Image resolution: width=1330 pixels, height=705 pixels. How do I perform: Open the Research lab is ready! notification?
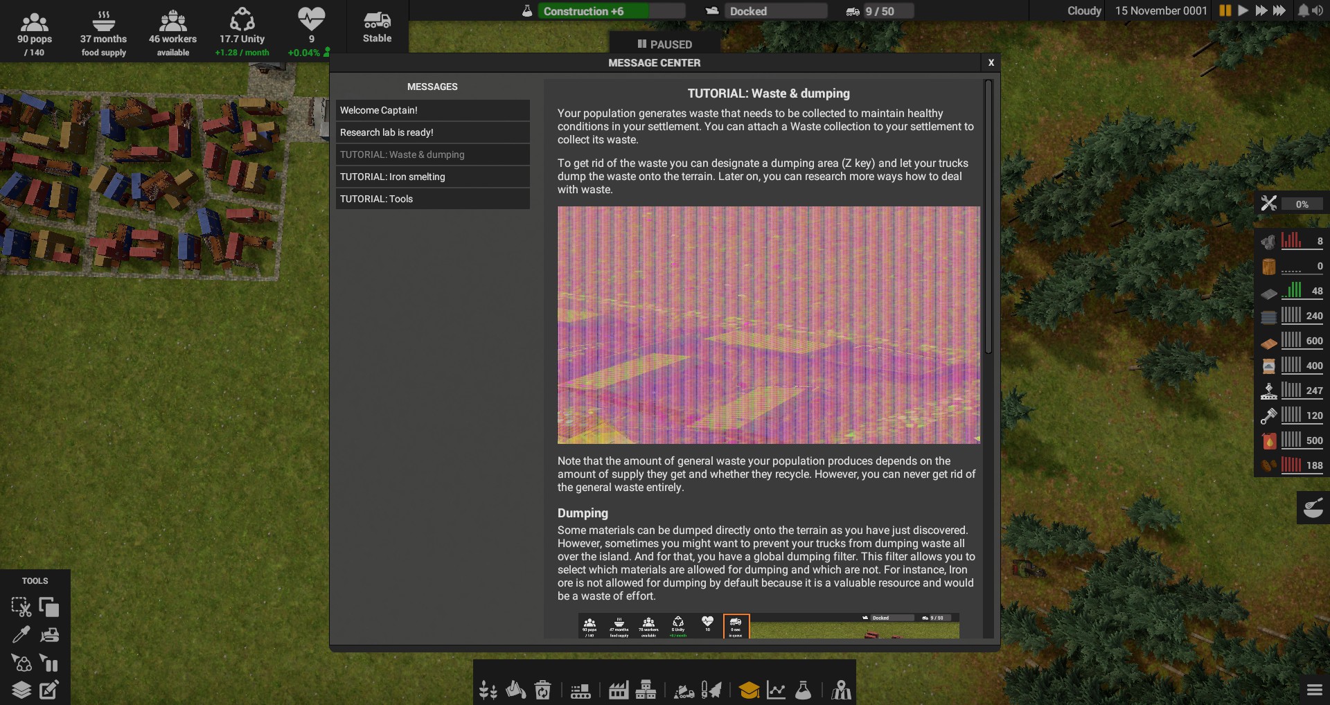432,132
